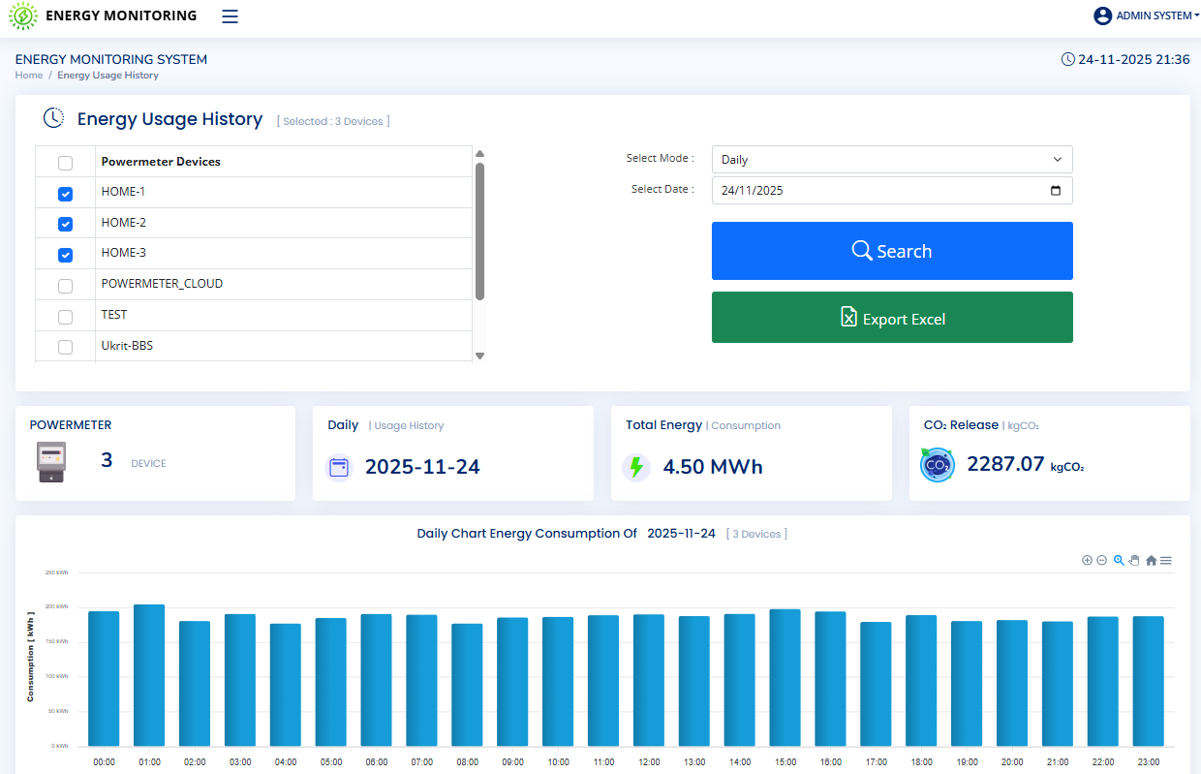Click the Export Excel button

click(x=891, y=318)
